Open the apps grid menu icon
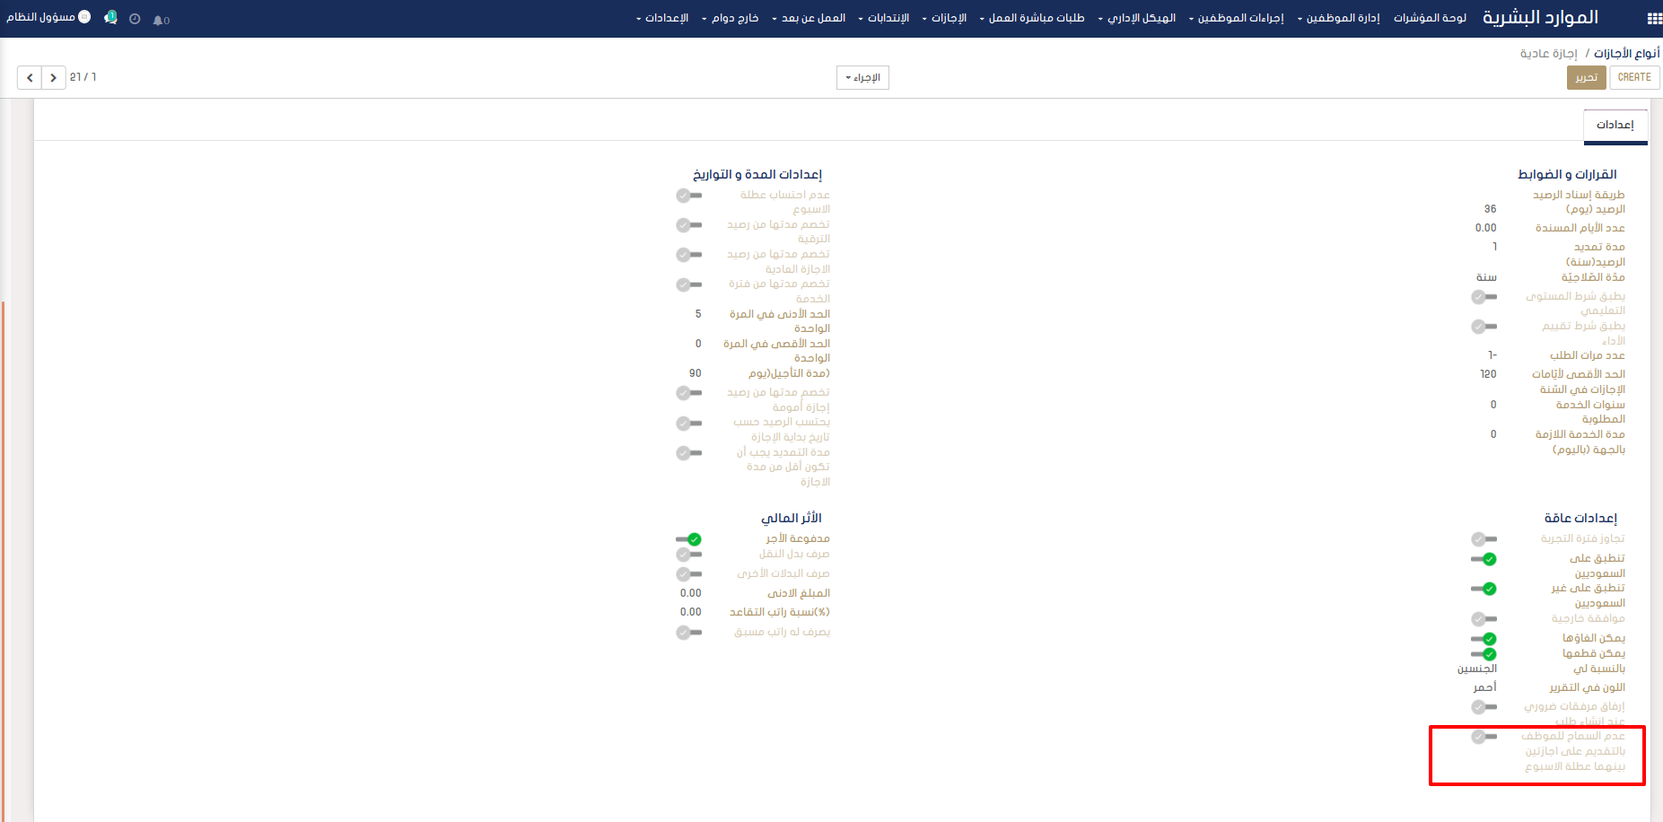1663x822 pixels. click(1653, 18)
